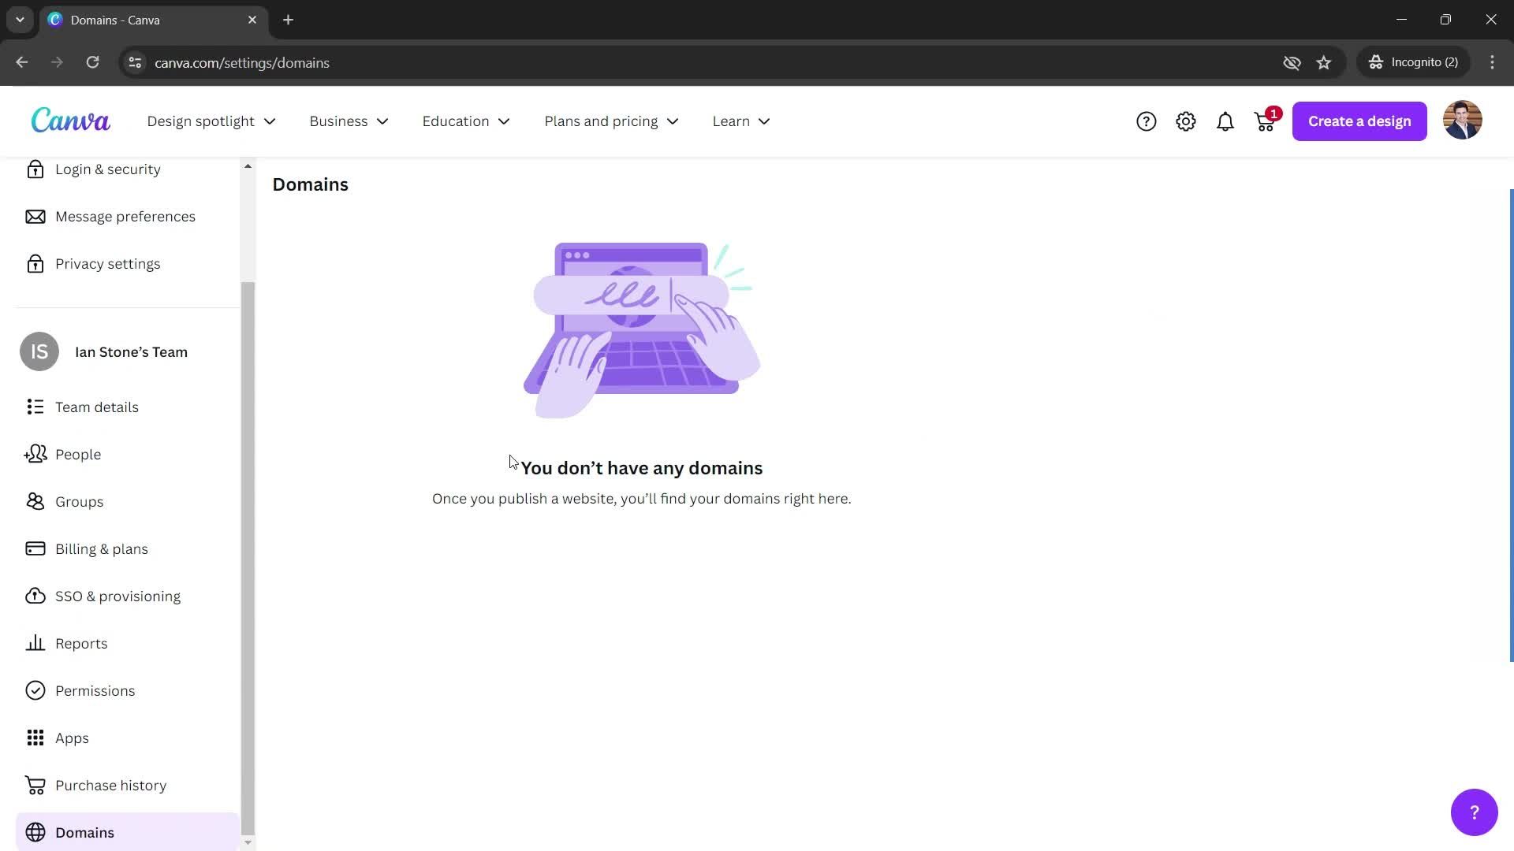Click the settings gear icon
This screenshot has width=1514, height=851.
click(1185, 121)
